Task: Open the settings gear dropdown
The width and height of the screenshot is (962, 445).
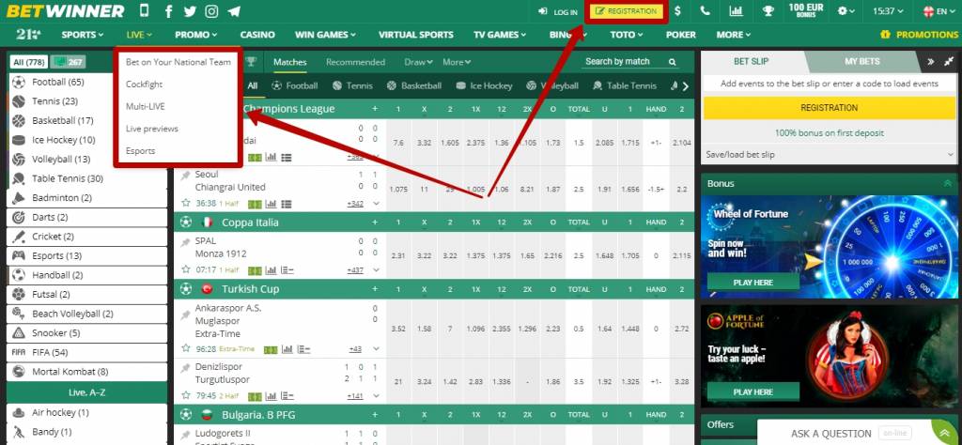Action: pos(846,11)
